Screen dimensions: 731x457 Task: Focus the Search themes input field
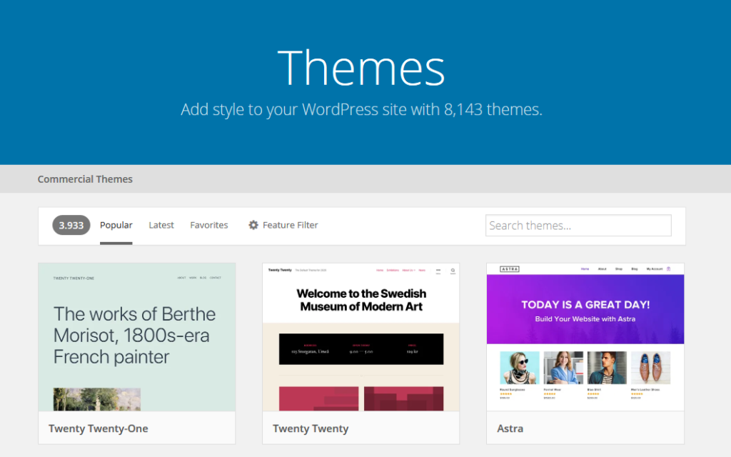coord(578,225)
